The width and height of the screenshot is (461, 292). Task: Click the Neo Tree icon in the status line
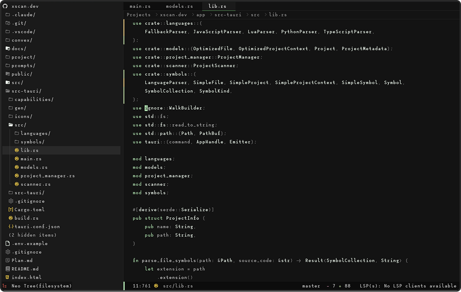[x=5, y=286]
